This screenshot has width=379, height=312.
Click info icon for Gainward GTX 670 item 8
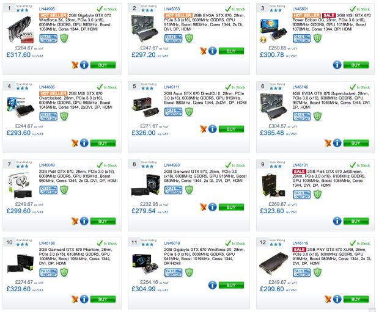pyautogui.click(x=213, y=207)
